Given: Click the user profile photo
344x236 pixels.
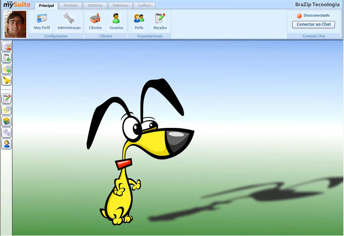Looking at the screenshot, I should (15, 24).
